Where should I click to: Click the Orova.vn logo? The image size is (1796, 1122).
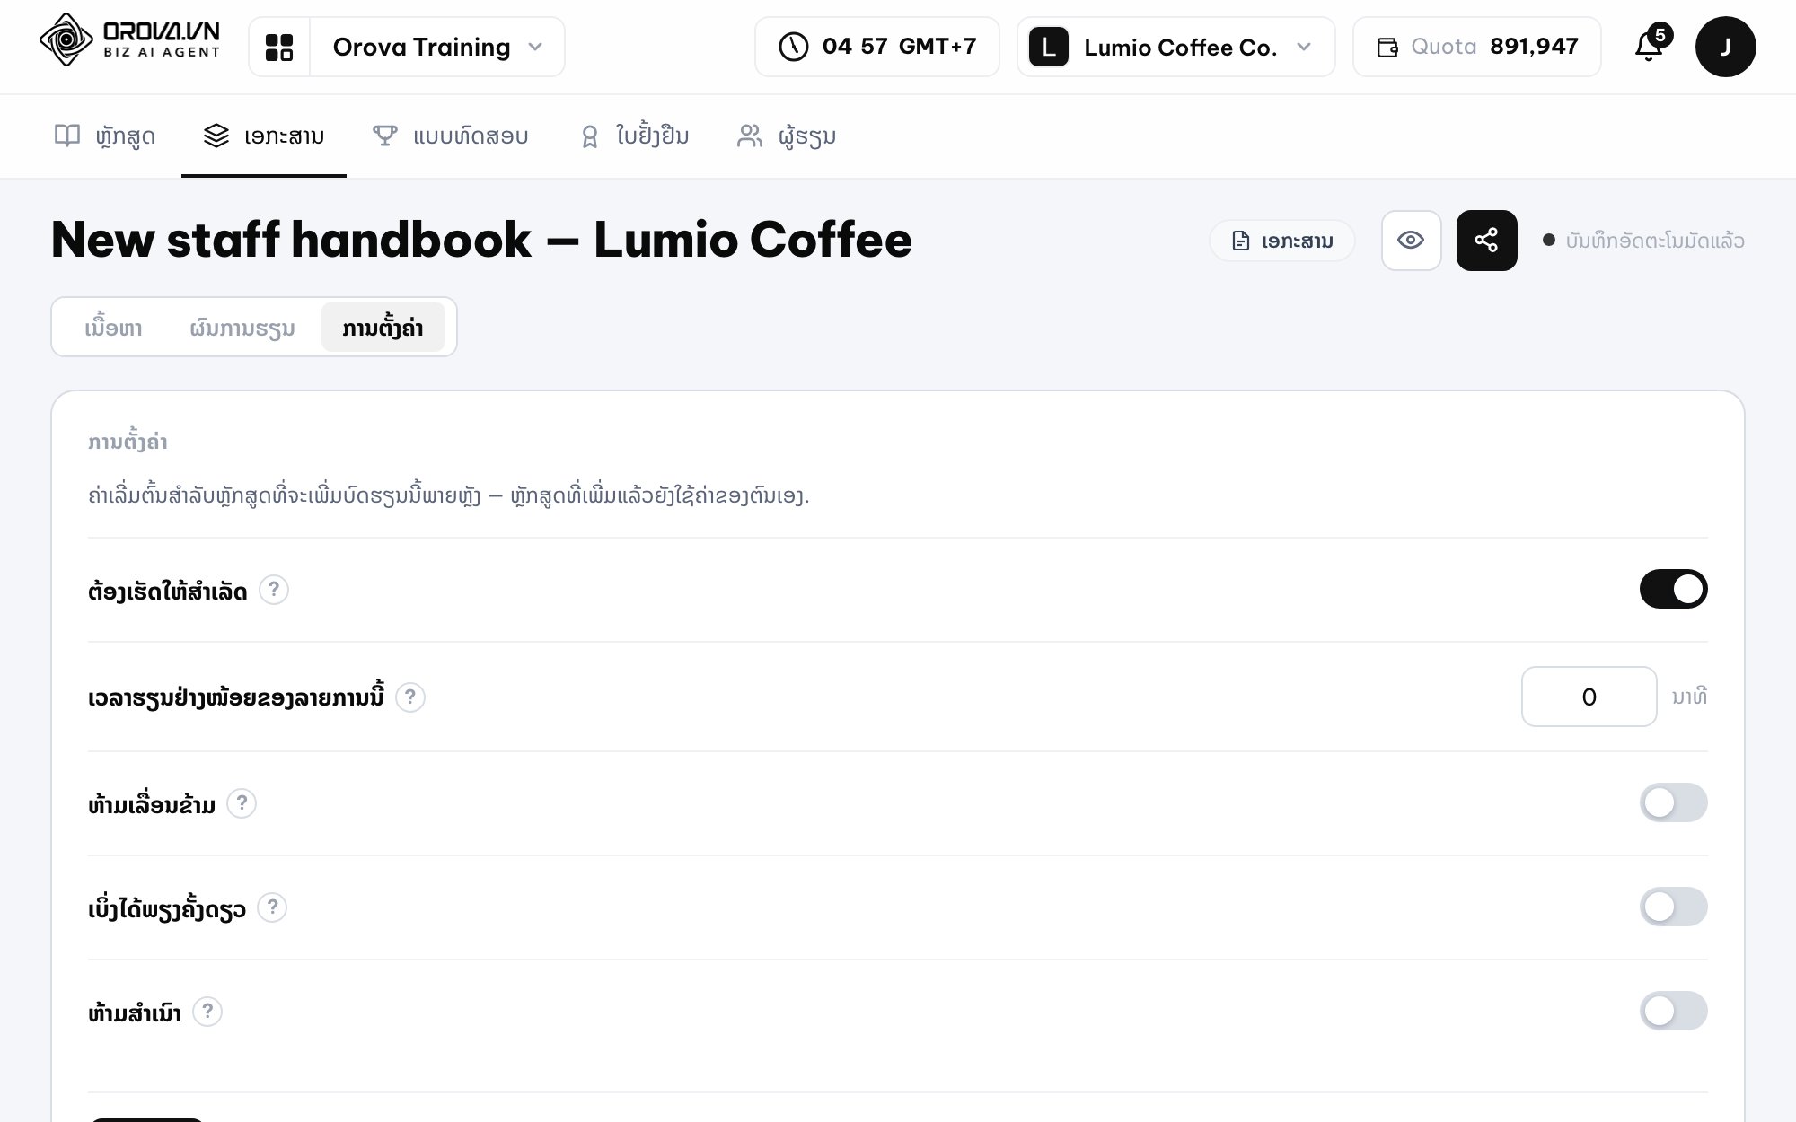130,40
